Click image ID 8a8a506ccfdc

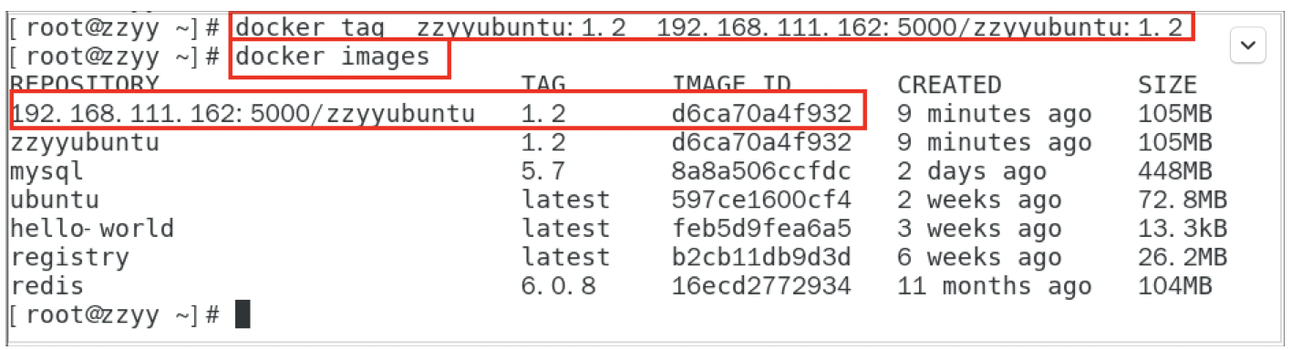762,171
